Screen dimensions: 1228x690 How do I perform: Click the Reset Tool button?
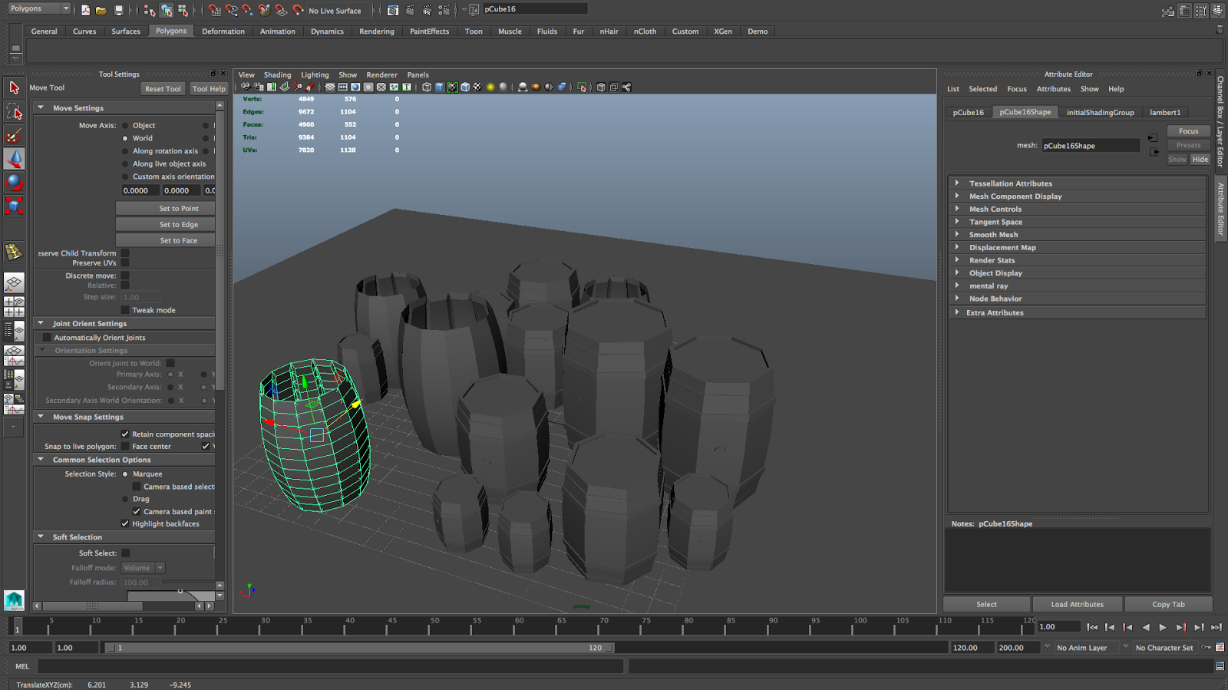[163, 89]
